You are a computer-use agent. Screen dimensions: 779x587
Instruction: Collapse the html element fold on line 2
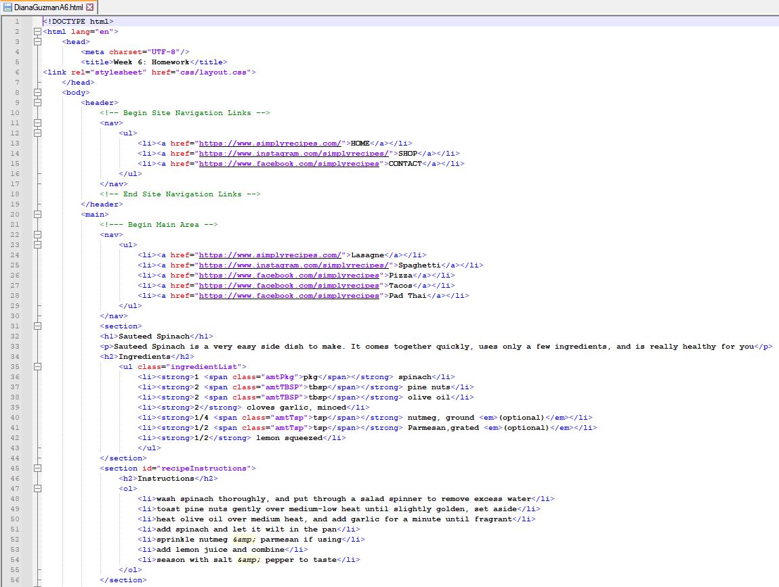click(38, 31)
